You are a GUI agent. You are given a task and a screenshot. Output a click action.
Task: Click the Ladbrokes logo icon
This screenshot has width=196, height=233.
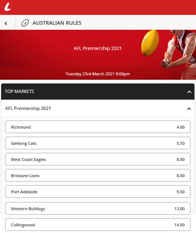(7, 7)
